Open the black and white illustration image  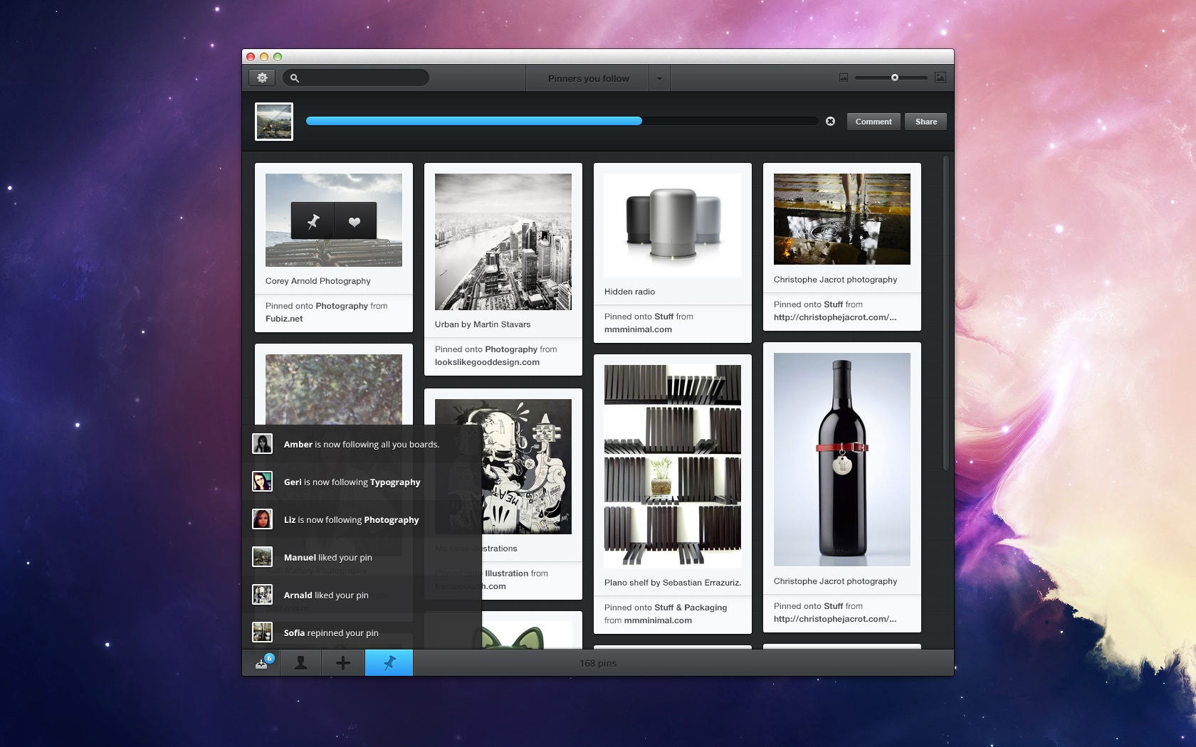tap(503, 467)
